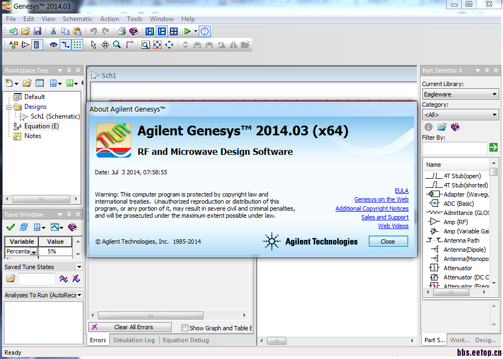
Task: Toggle the eye visibility icon in toolbar
Action: coord(53,44)
